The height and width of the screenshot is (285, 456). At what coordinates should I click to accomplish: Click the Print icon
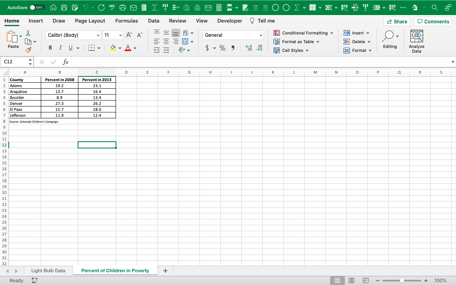coord(123,8)
